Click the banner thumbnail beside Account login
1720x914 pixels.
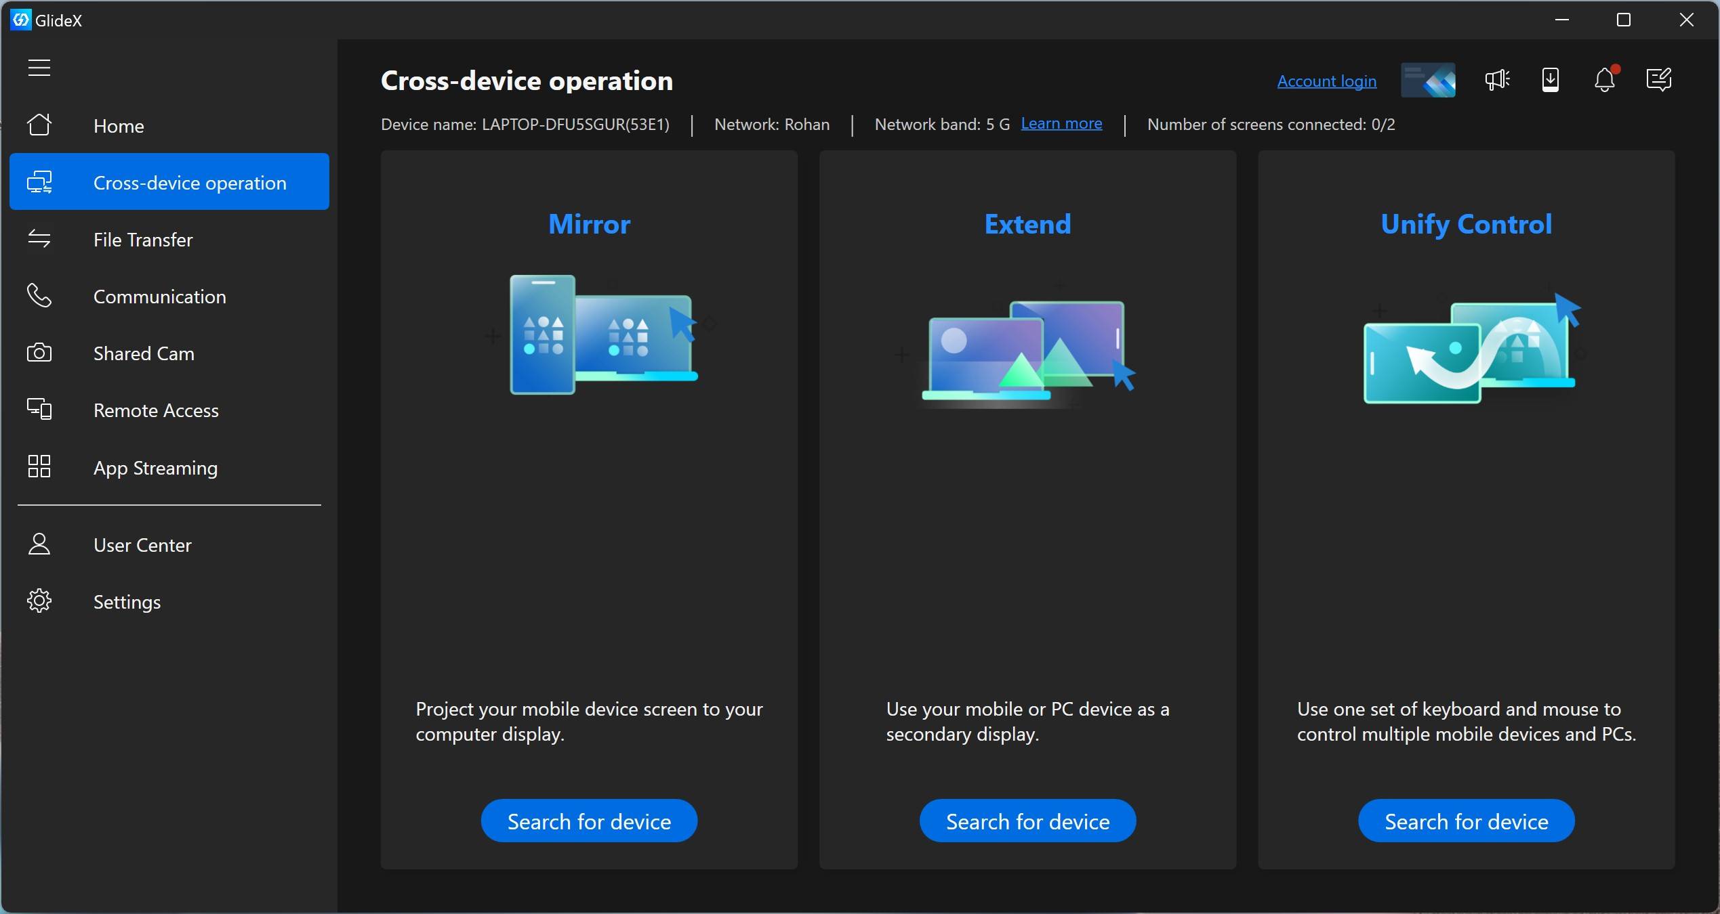pyautogui.click(x=1428, y=81)
